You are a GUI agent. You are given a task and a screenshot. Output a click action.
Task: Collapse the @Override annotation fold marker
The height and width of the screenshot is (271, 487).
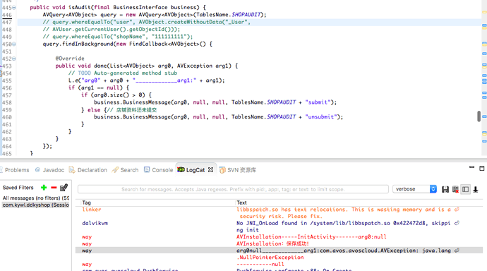(x=14, y=59)
